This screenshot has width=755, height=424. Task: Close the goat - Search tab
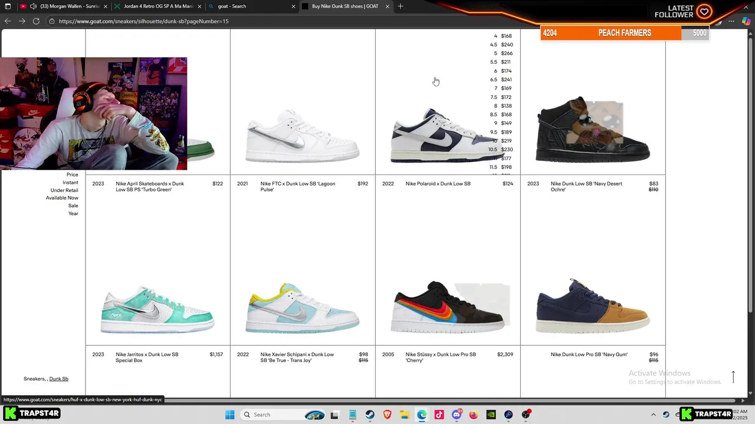point(294,6)
